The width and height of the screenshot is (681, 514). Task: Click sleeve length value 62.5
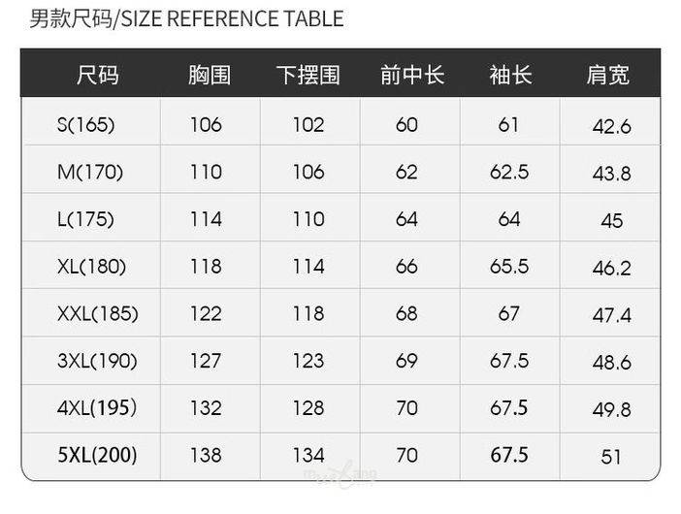tap(509, 172)
